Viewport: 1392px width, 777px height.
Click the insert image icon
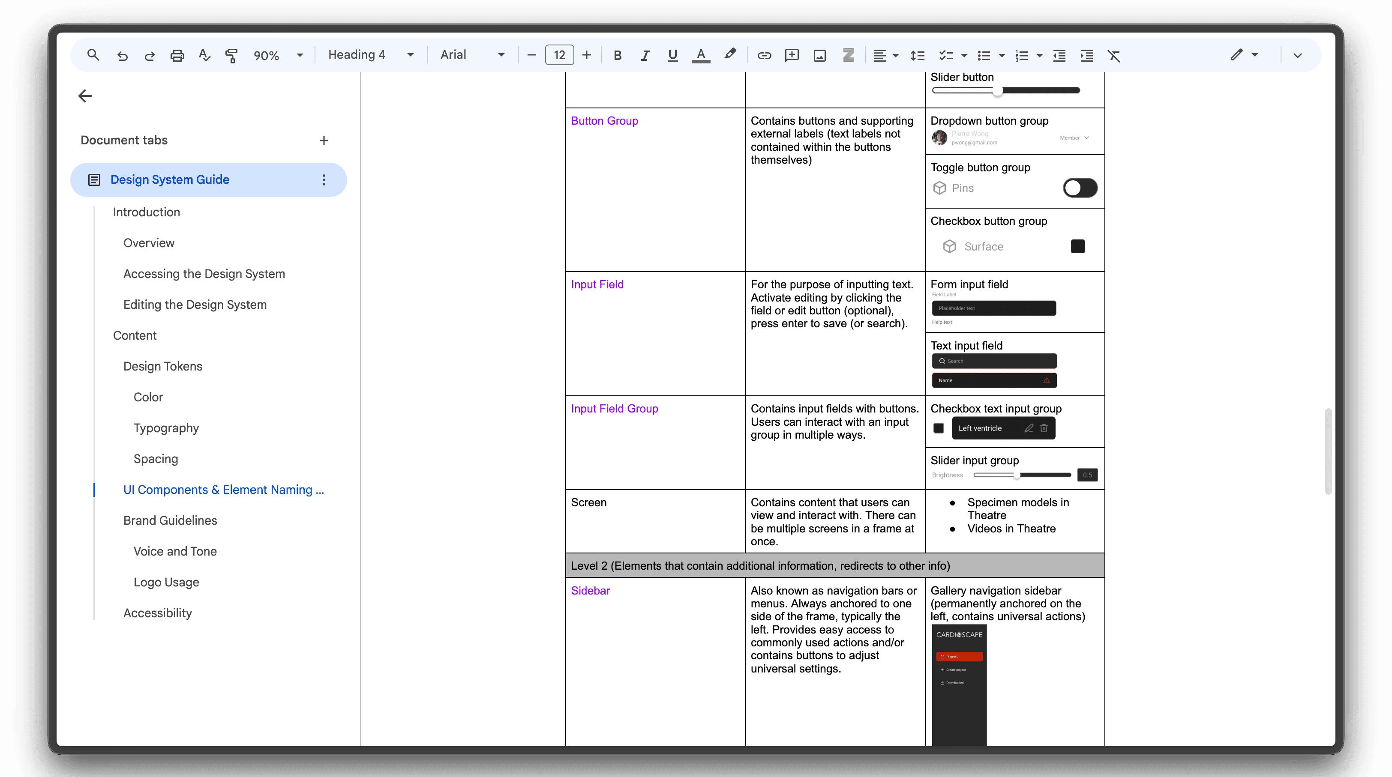(820, 55)
